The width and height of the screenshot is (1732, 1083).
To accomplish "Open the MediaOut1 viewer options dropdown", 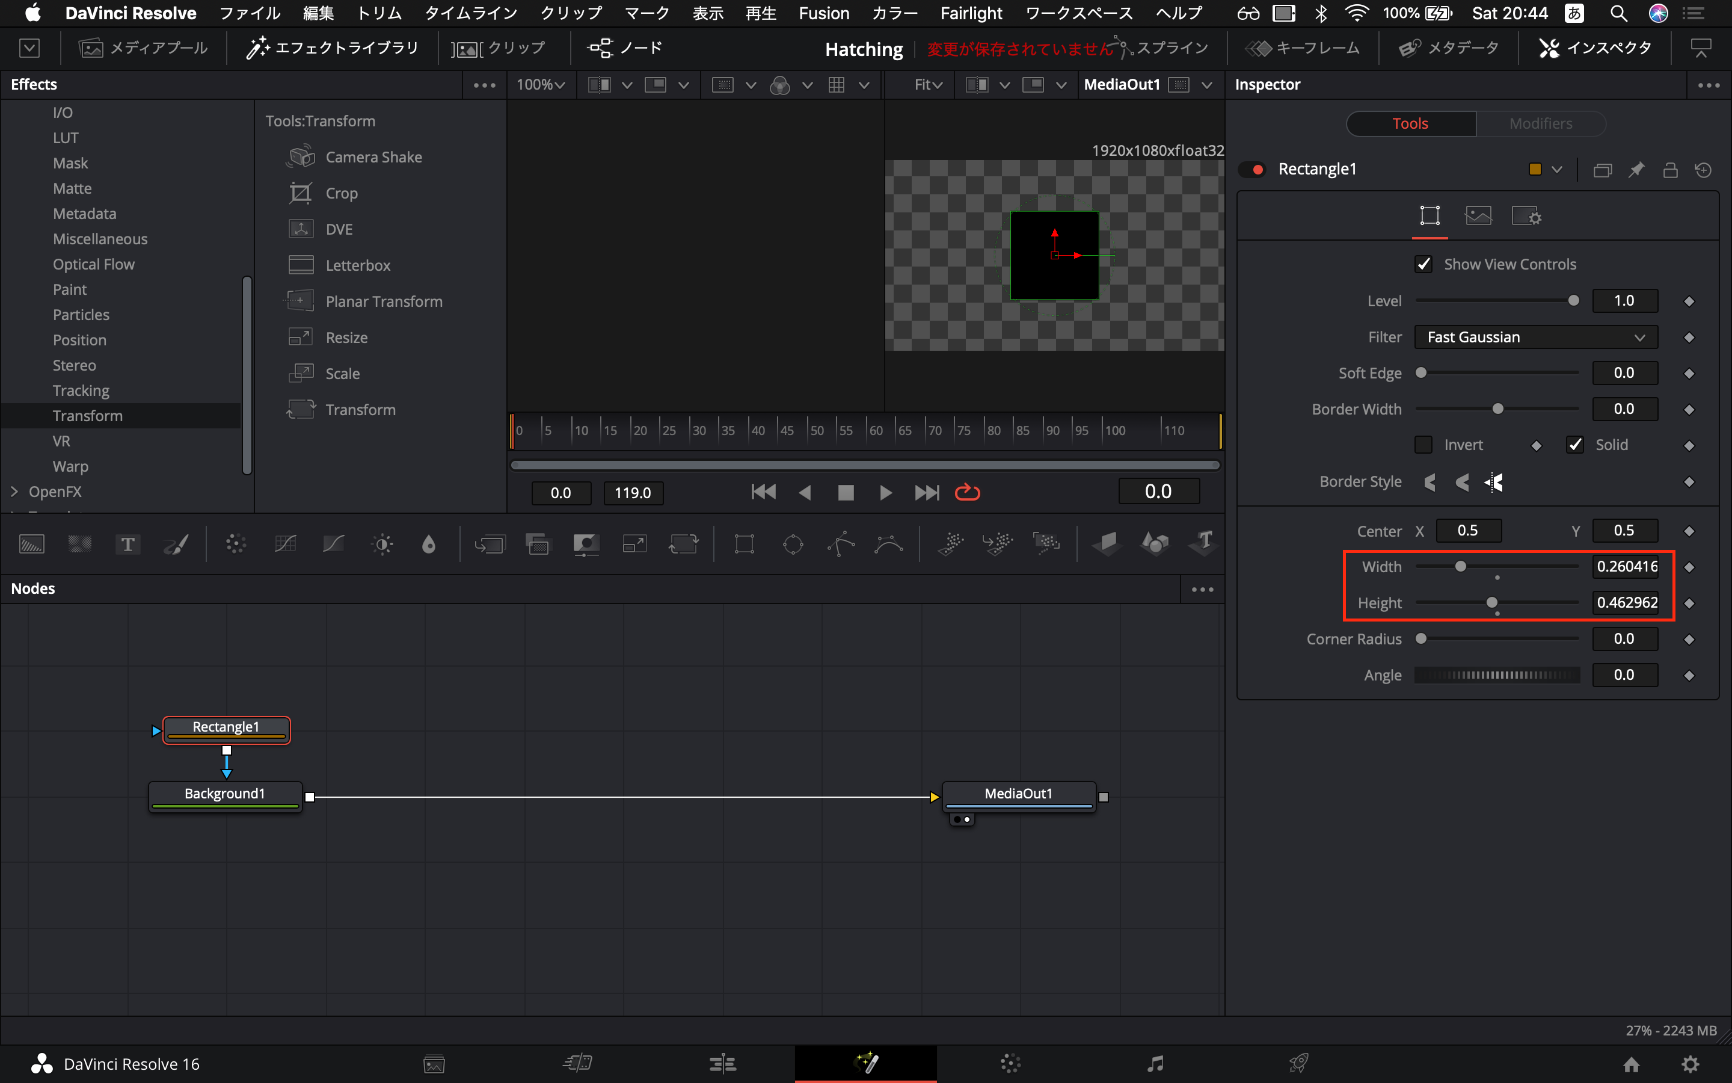I will pos(1206,85).
